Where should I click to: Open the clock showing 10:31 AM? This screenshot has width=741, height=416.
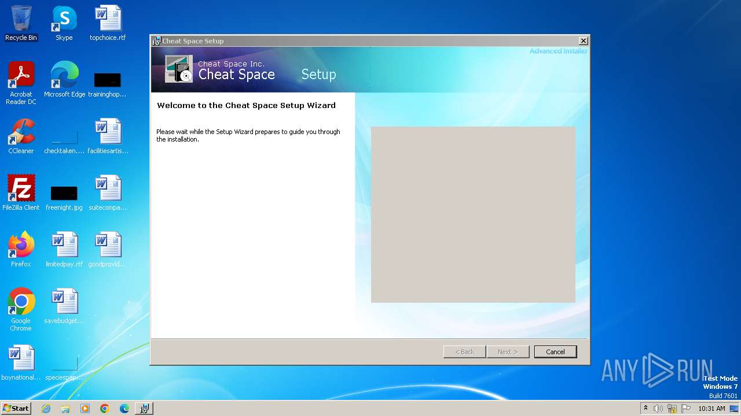point(711,408)
